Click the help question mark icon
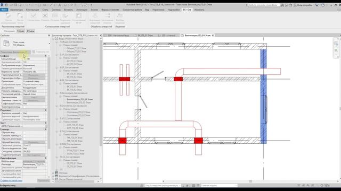Screen dimensions: 341x191 pos(323,5)
